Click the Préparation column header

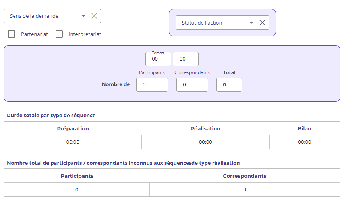tap(73, 128)
